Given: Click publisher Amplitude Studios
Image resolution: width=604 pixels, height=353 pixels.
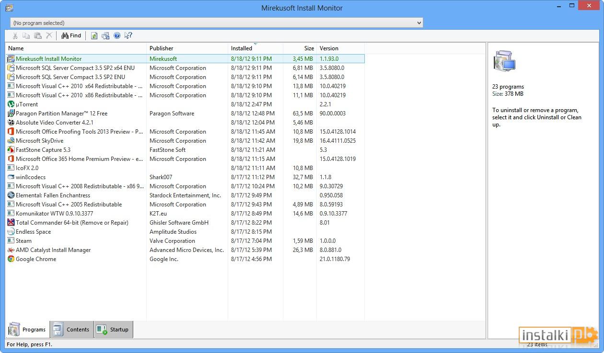Looking at the screenshot, I should pyautogui.click(x=173, y=232).
